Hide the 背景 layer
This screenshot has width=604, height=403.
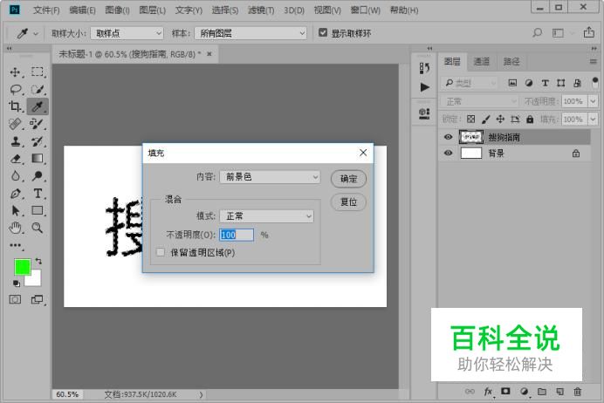tap(448, 153)
